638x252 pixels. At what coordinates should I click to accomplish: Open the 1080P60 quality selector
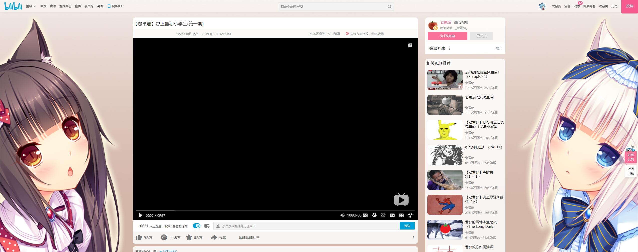tap(354, 215)
